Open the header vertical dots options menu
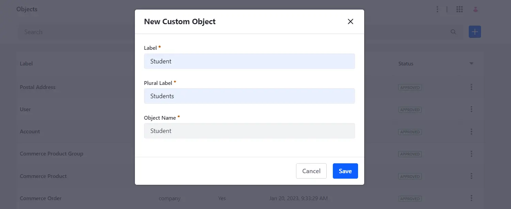 [x=437, y=9]
